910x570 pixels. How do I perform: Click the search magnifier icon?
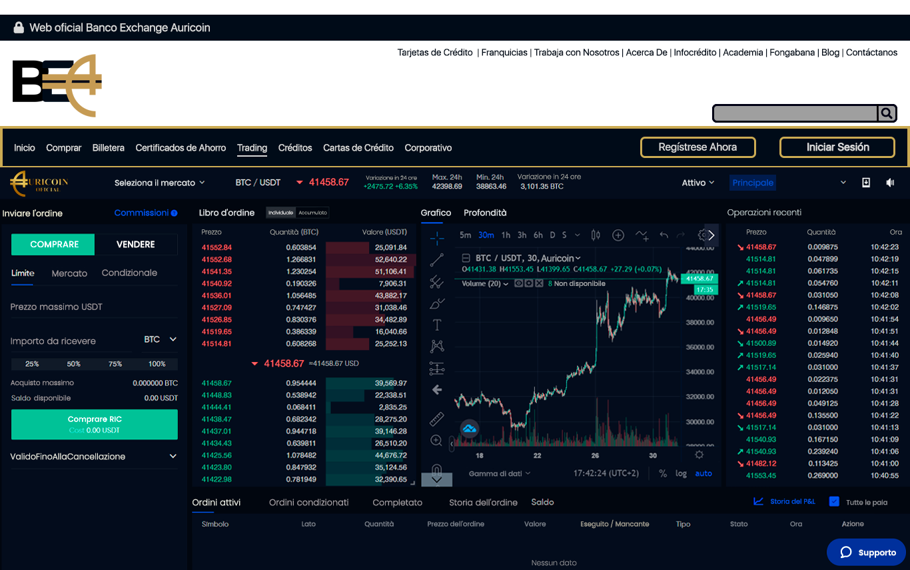click(x=886, y=113)
